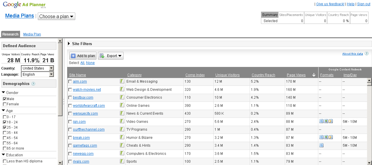Viewport: 372px width, 165px height.
Task: Open the Help link
Action: click(351, 4)
